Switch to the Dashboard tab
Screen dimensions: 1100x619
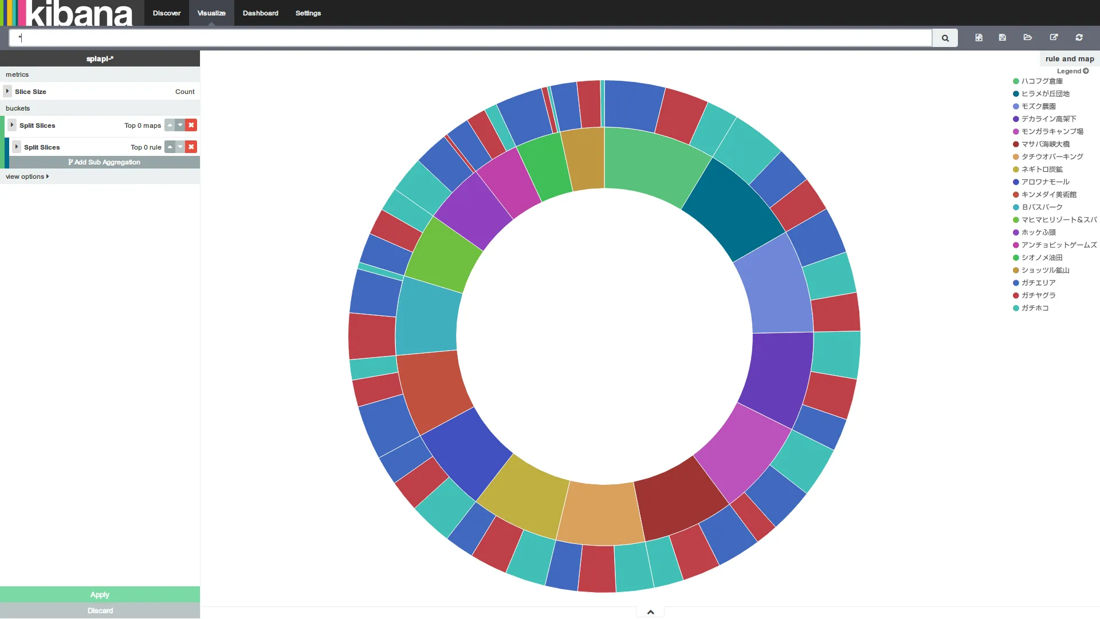260,13
